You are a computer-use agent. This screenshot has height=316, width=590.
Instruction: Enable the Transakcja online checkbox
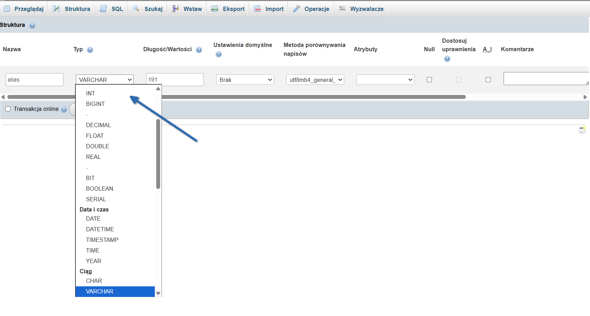tap(8, 109)
